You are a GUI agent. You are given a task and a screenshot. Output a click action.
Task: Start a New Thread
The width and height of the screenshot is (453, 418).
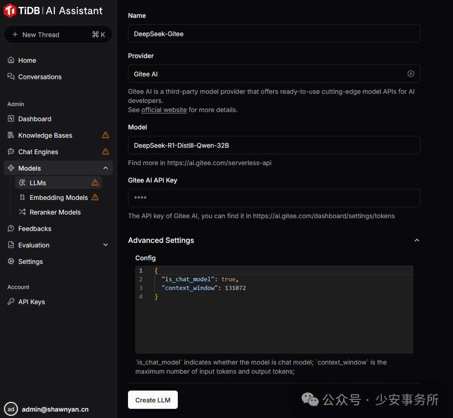coord(58,34)
